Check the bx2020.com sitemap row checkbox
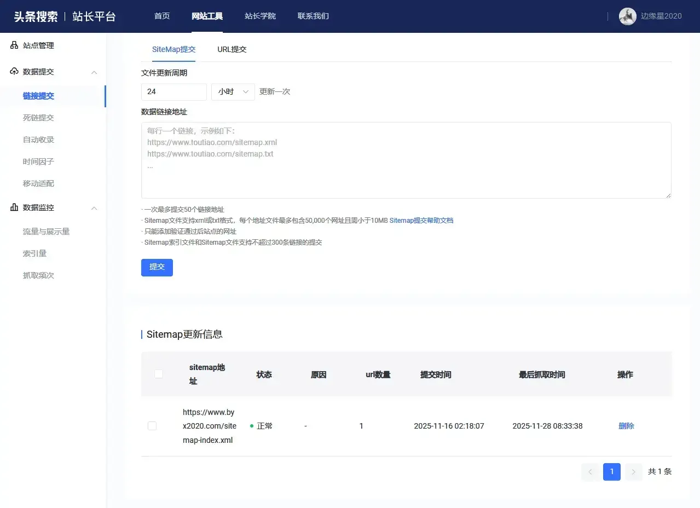This screenshot has height=508, width=700. pyautogui.click(x=152, y=426)
